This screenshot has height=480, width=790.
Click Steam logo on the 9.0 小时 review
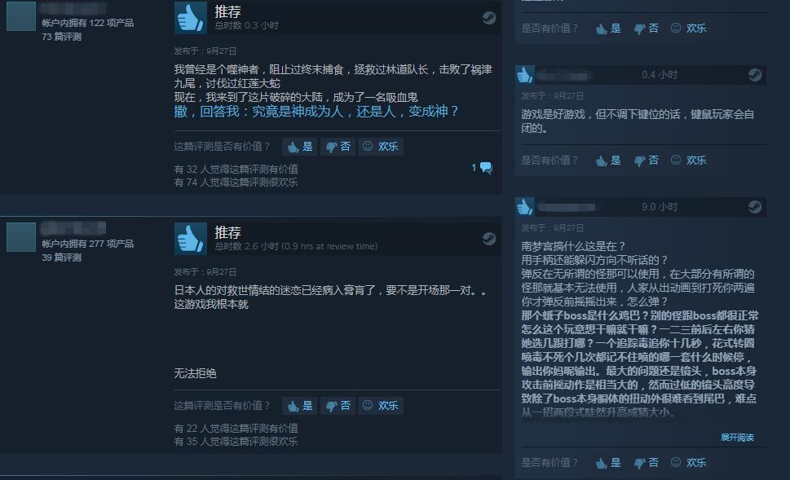[x=754, y=207]
